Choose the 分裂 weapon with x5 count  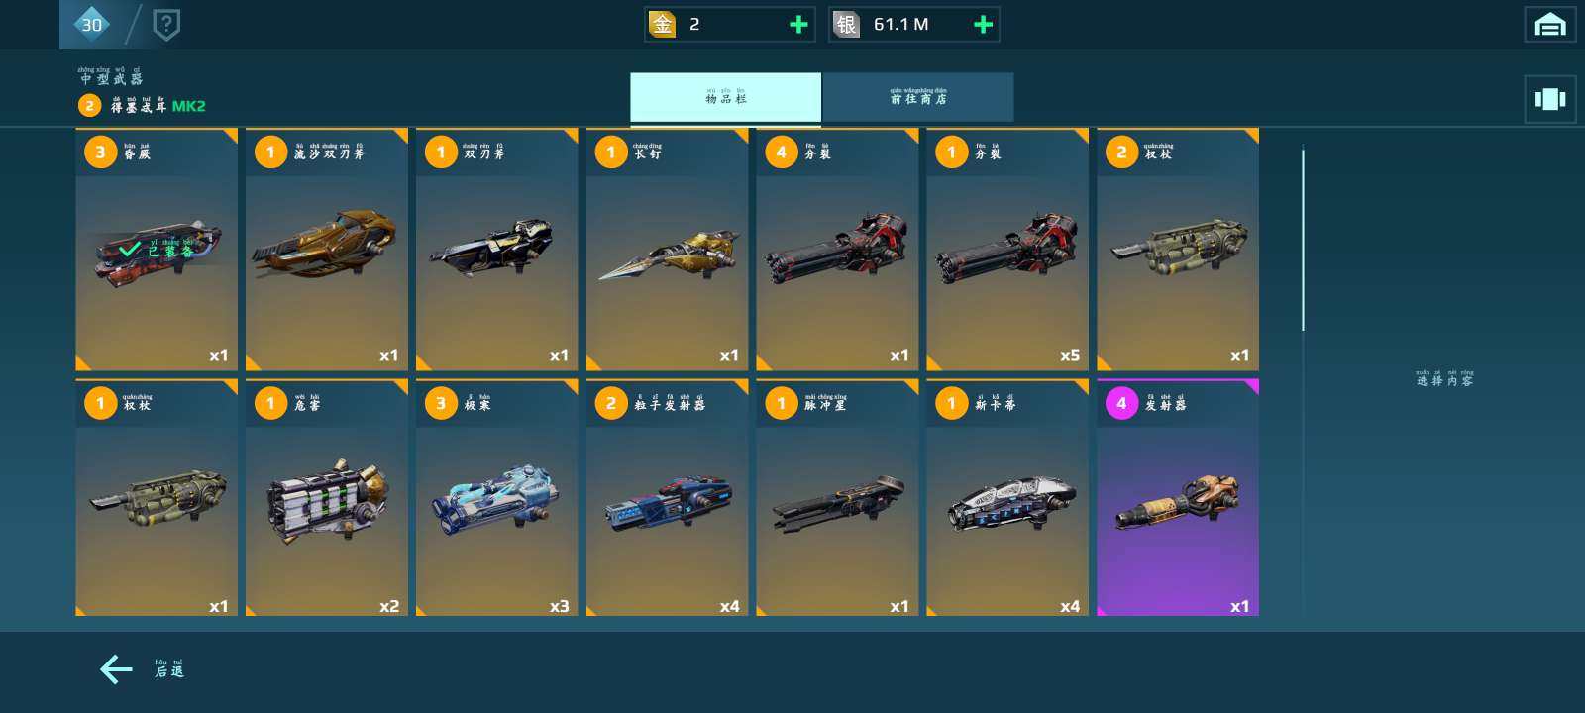pyautogui.click(x=1007, y=250)
